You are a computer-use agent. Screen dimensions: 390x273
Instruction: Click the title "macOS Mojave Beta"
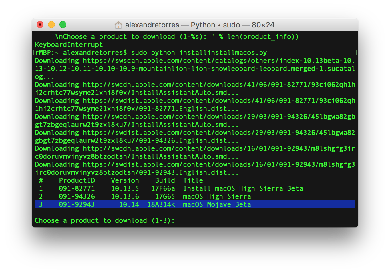tap(217, 204)
